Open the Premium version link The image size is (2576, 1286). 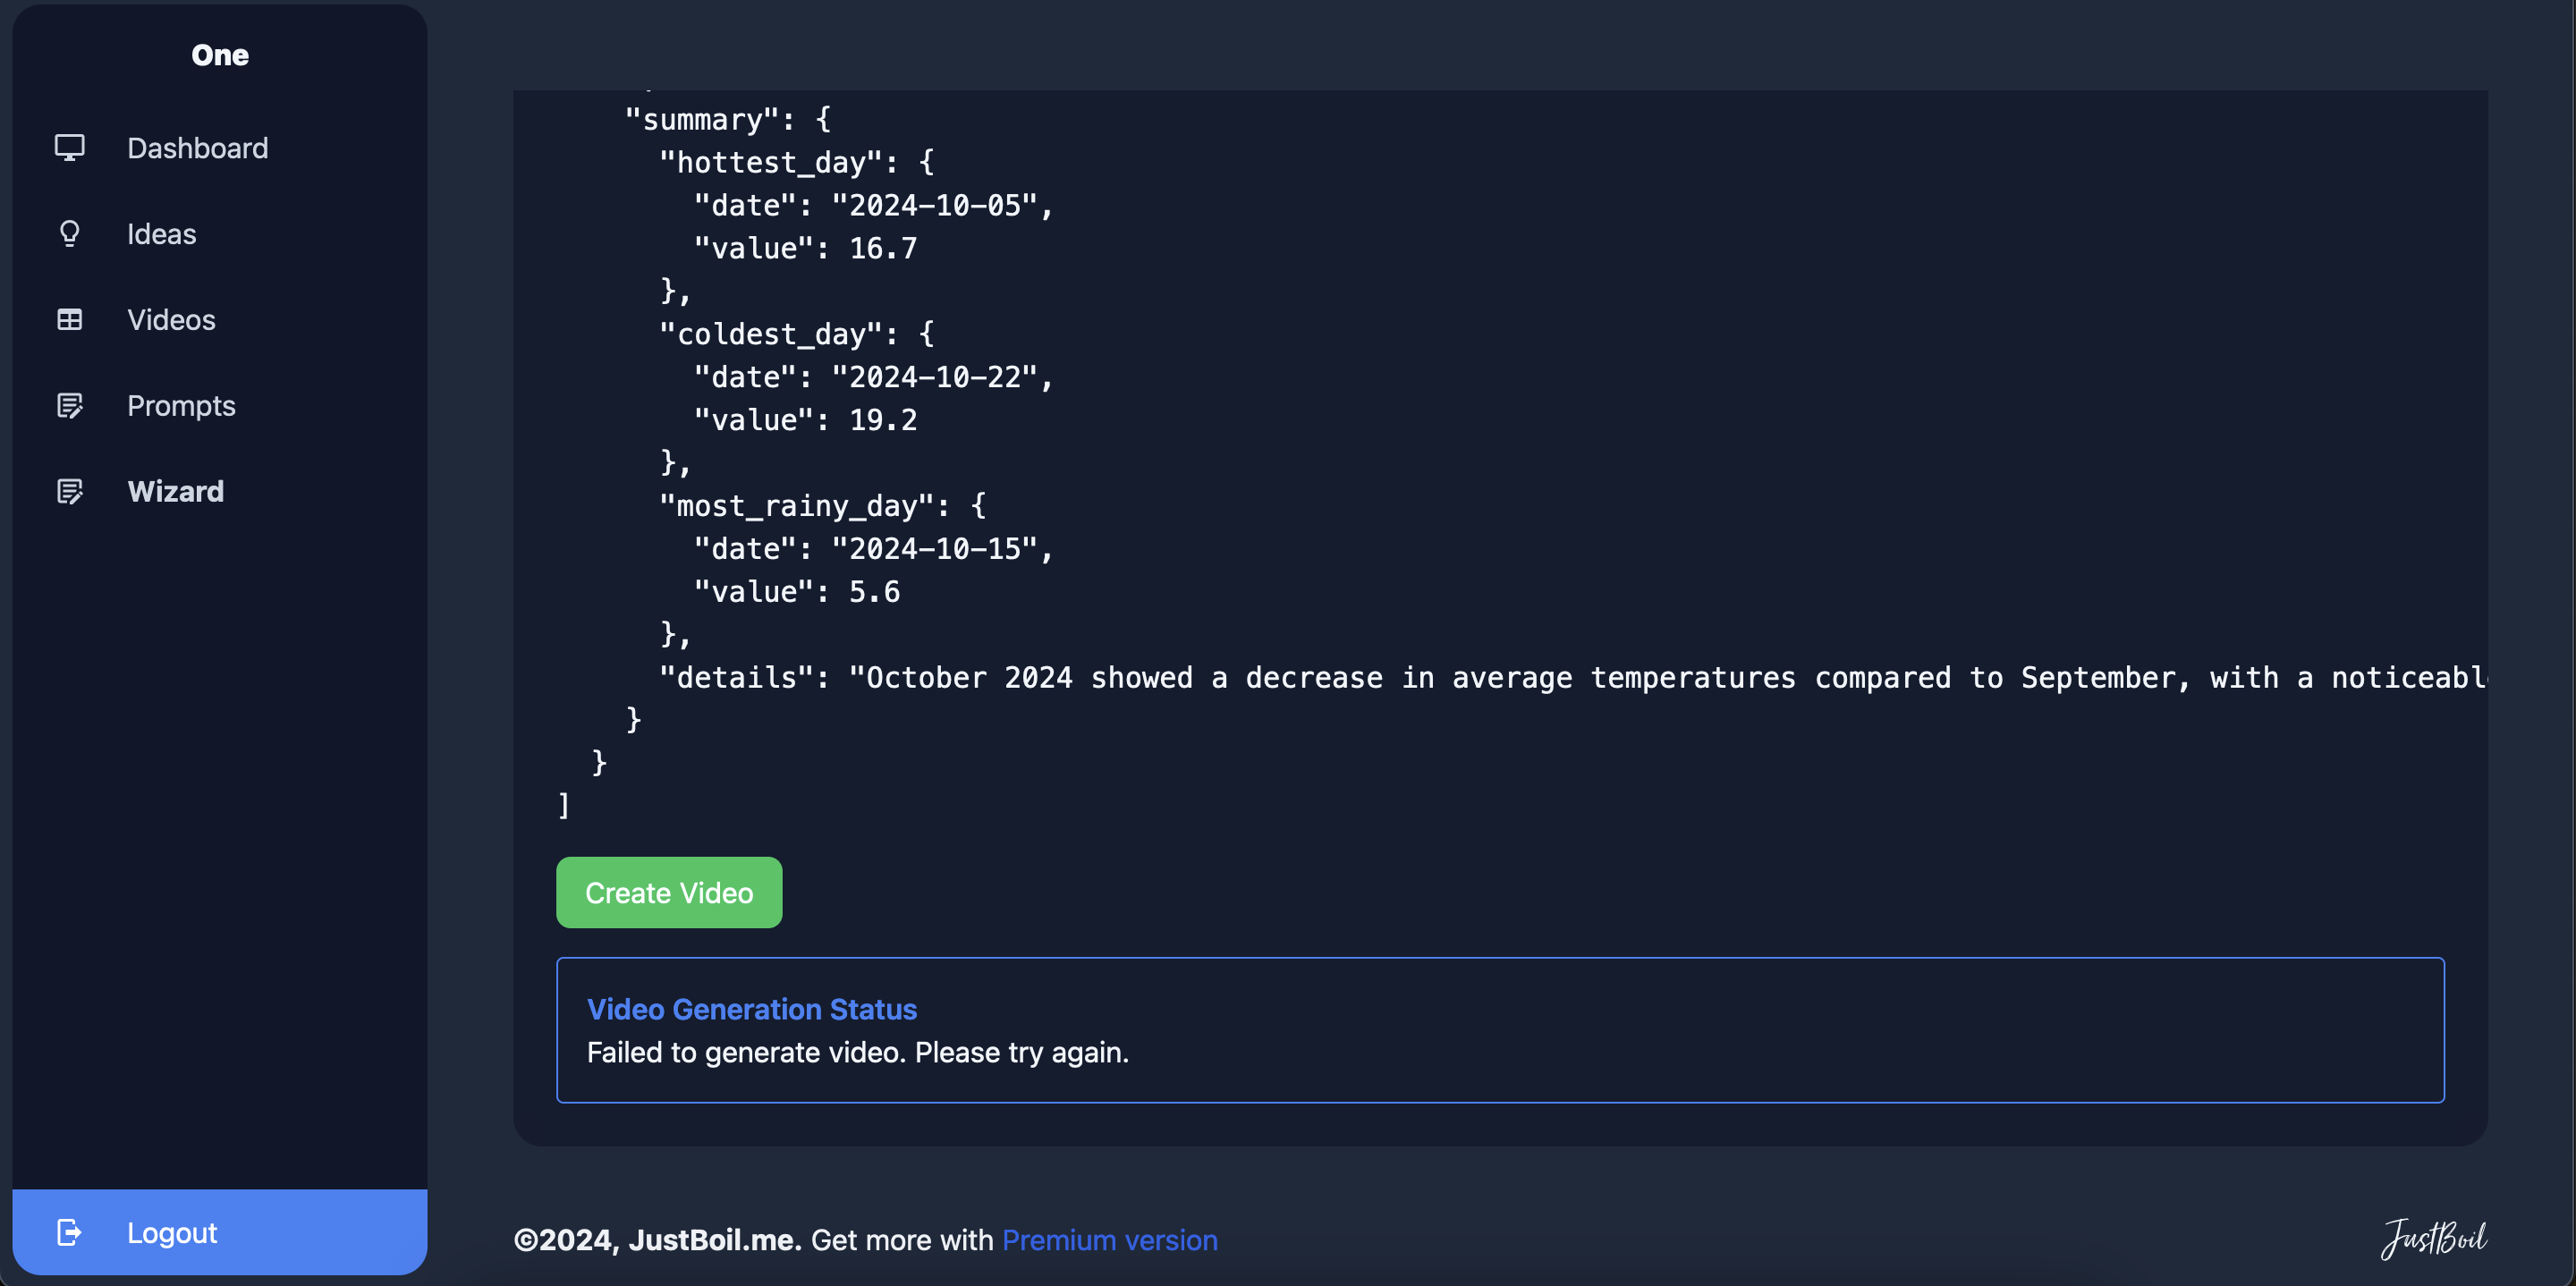(1109, 1240)
